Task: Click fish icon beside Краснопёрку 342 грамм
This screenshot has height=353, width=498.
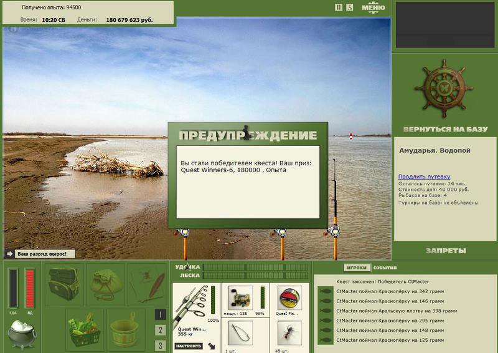Action: click(x=325, y=291)
